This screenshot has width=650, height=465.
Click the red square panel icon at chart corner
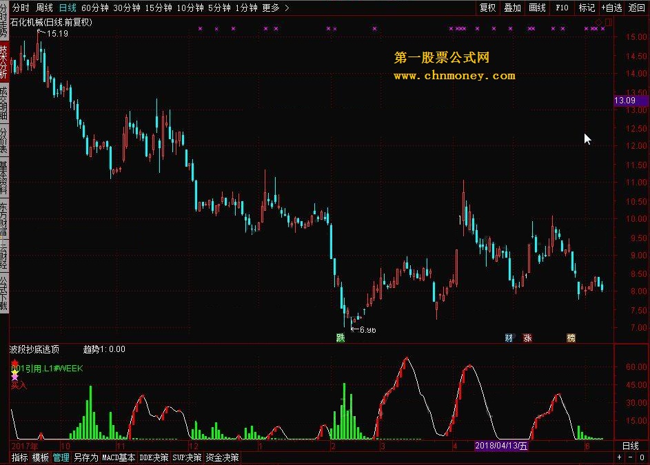[x=608, y=22]
